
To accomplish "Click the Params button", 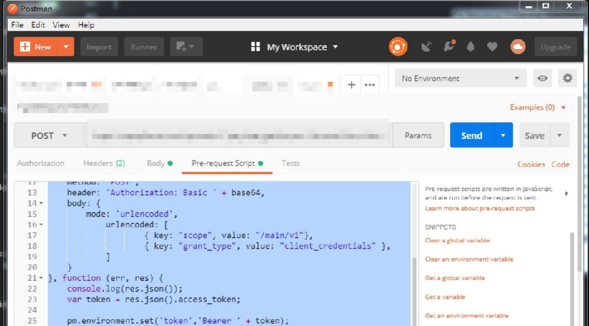I will [x=418, y=135].
